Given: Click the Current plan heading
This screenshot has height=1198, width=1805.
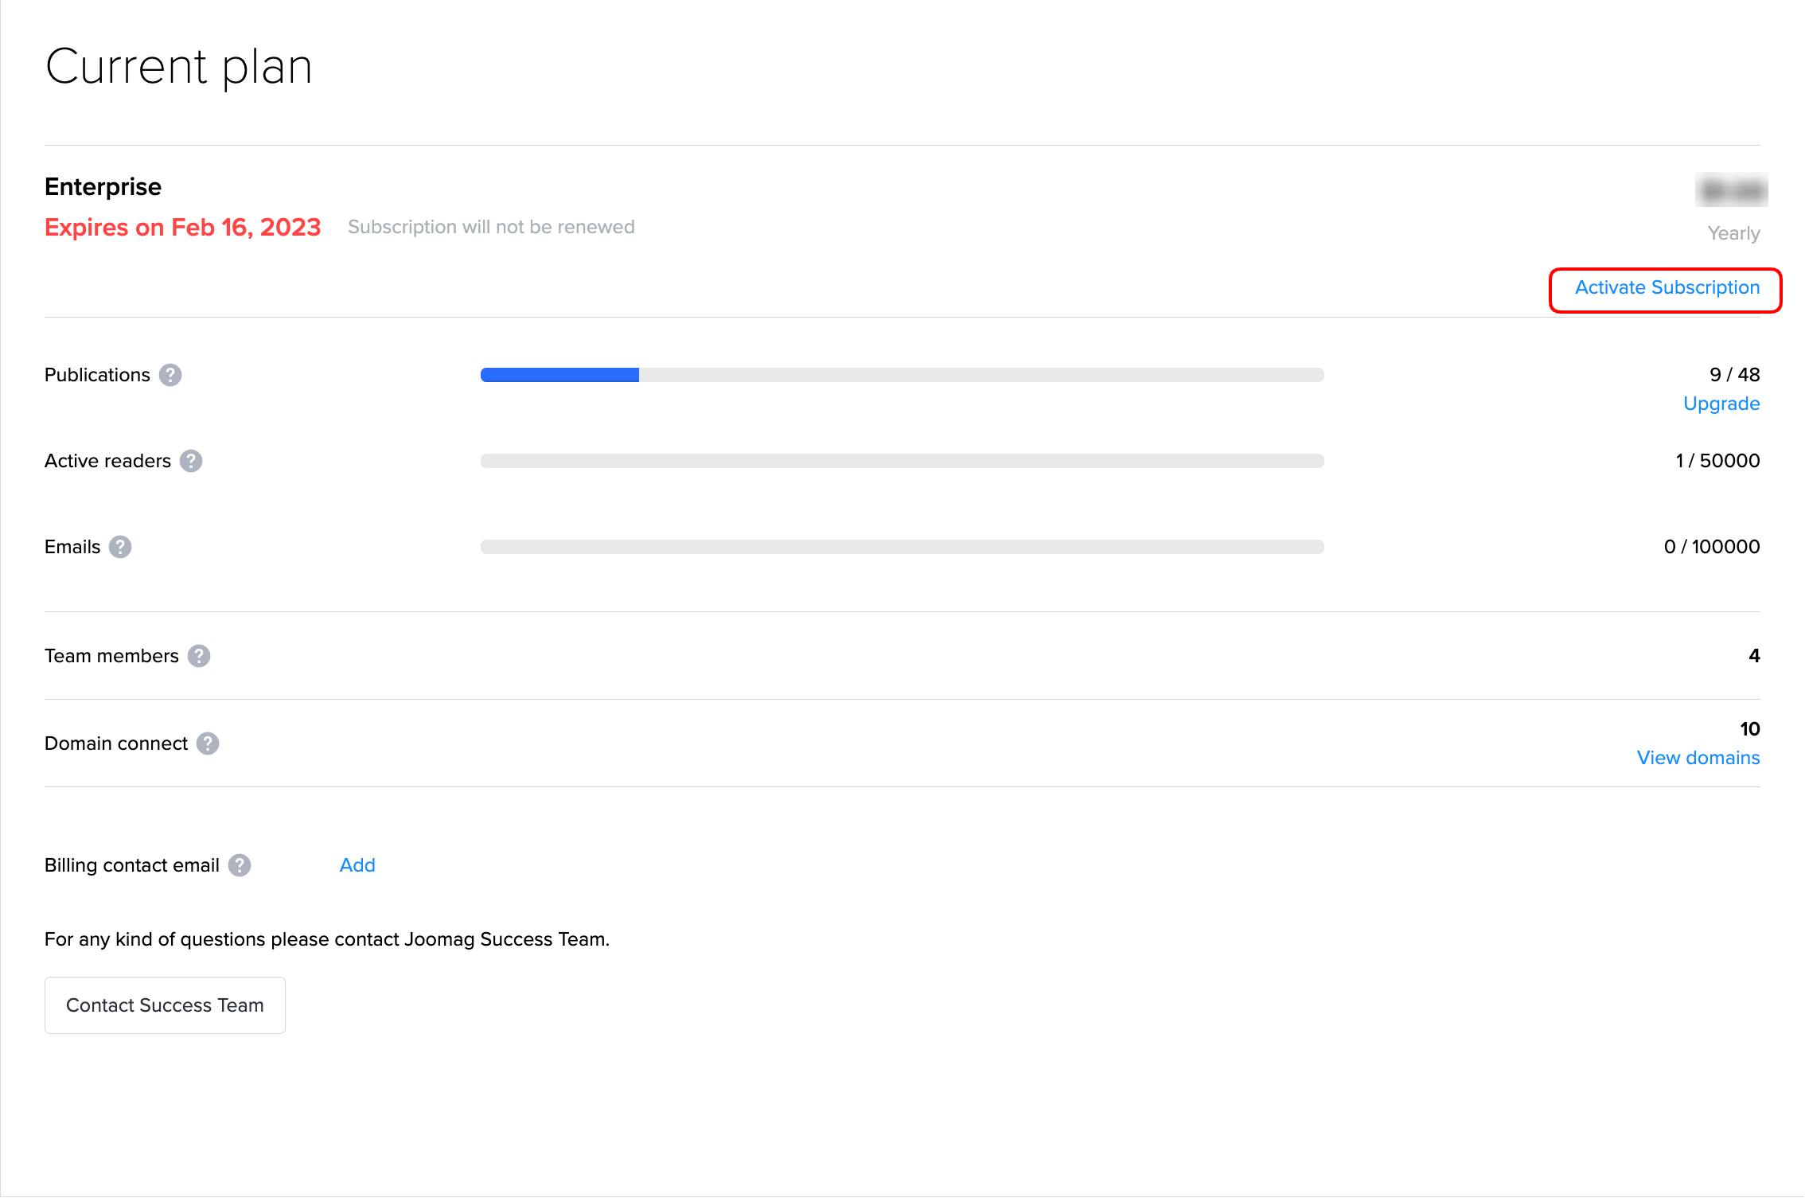Looking at the screenshot, I should point(179,67).
